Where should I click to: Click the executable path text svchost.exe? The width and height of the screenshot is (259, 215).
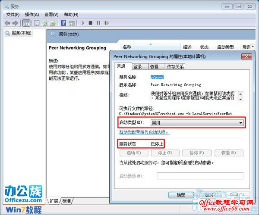[173, 114]
